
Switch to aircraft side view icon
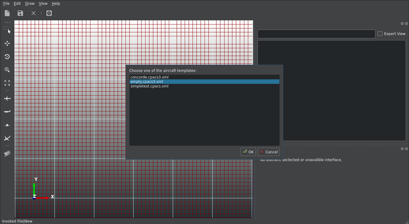coord(7,111)
